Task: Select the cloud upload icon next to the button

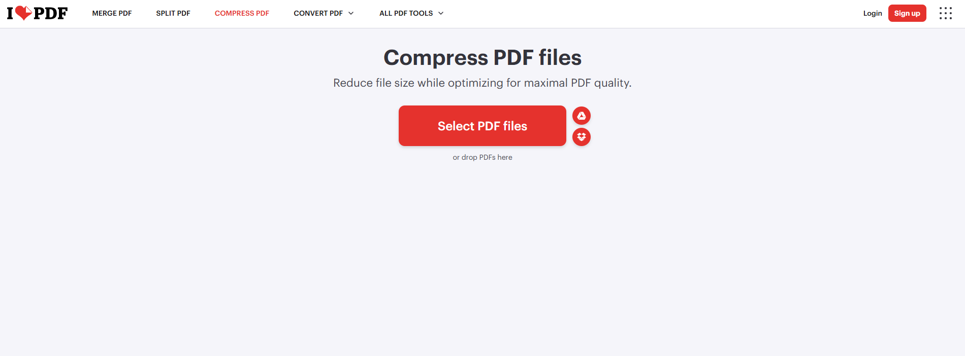Action: (x=582, y=115)
